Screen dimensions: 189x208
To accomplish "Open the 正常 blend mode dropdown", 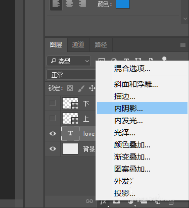I will tap(71, 75).
